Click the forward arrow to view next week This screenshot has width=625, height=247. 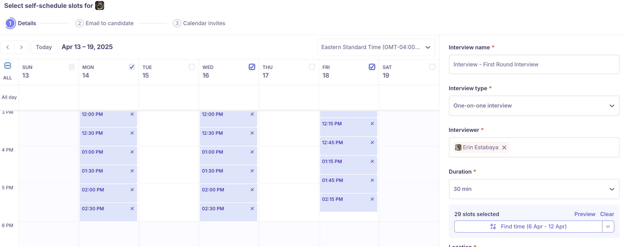click(21, 47)
